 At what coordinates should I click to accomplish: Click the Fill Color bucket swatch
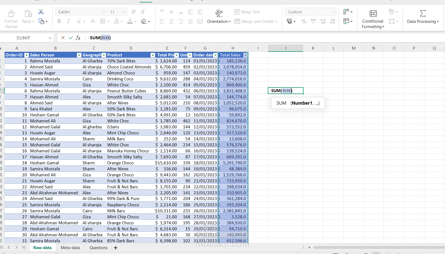pyautogui.click(x=116, y=21)
